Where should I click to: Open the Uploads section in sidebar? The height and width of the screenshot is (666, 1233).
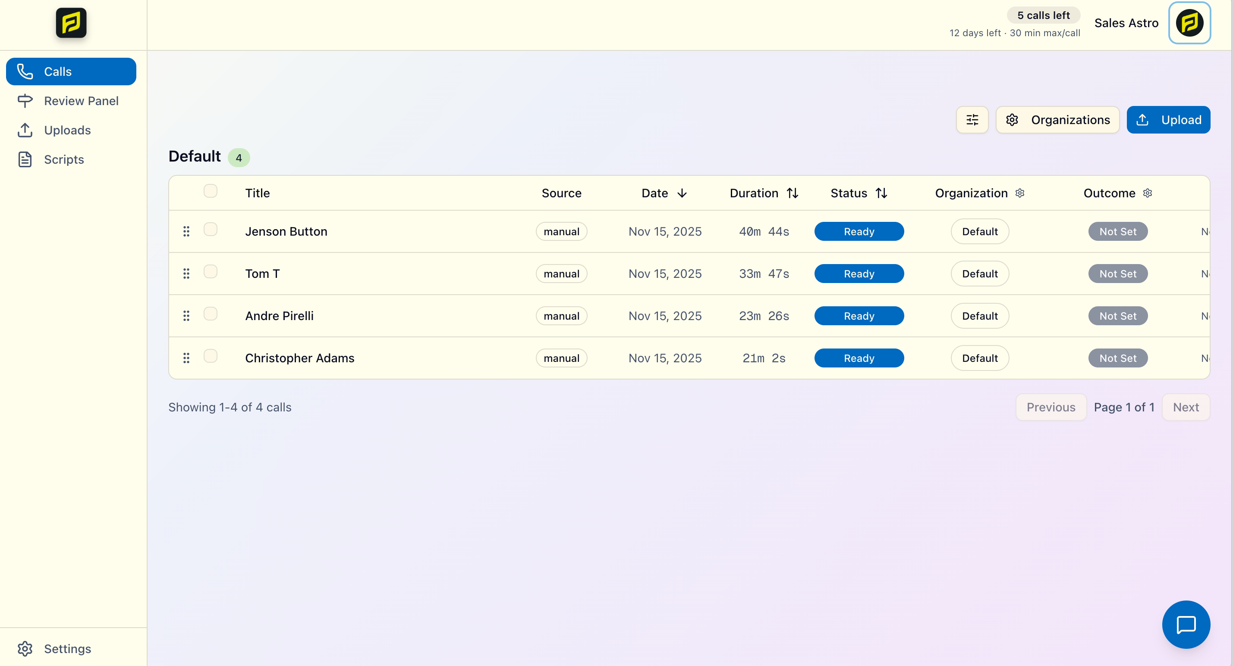[25, 130]
